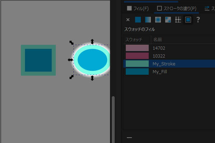The image size is (215, 143).
Task: Select the 10322 swatch color
Action: (137, 56)
